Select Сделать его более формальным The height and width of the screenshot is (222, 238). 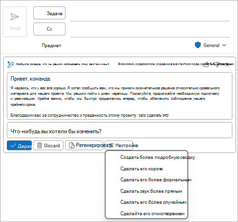pyautogui.click(x=156, y=180)
